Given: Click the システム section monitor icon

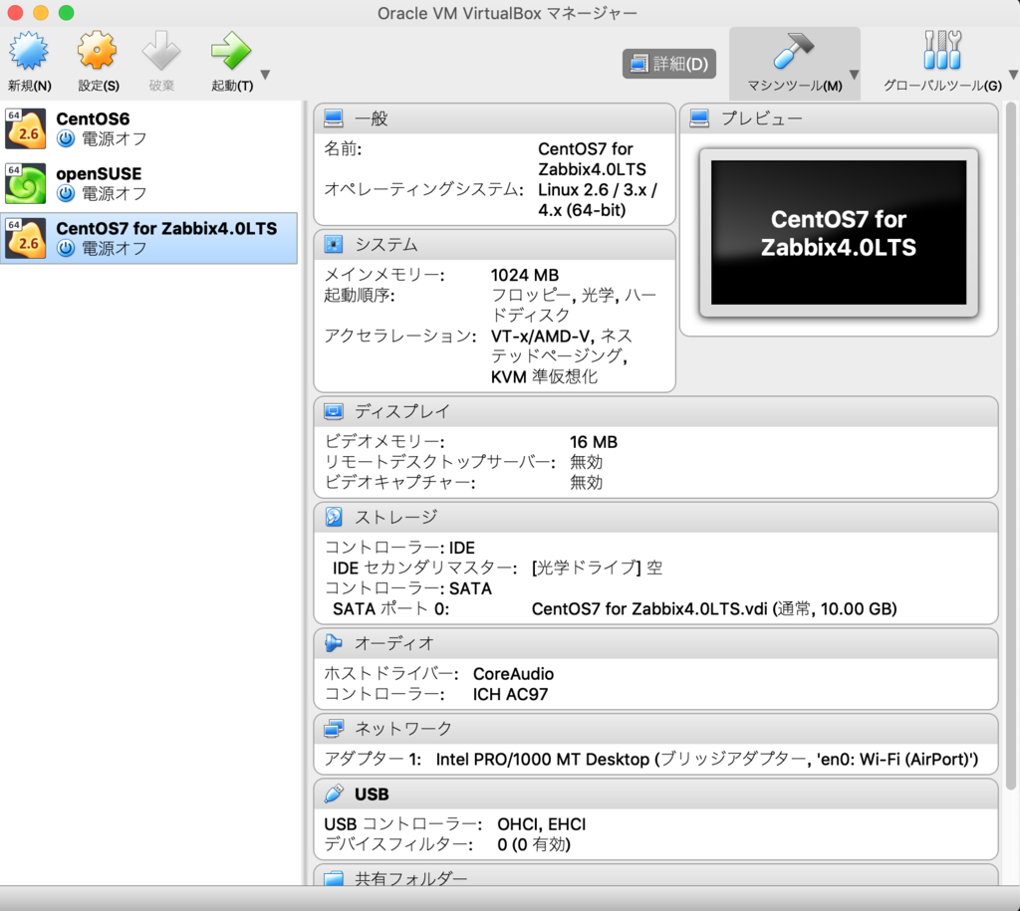Looking at the screenshot, I should pyautogui.click(x=333, y=244).
